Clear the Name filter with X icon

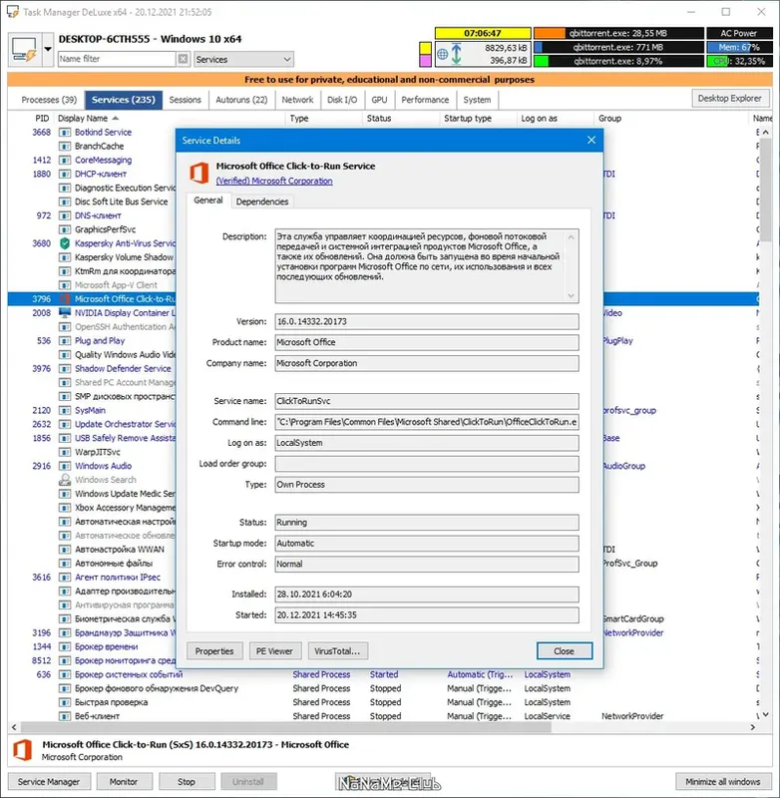pyautogui.click(x=184, y=59)
